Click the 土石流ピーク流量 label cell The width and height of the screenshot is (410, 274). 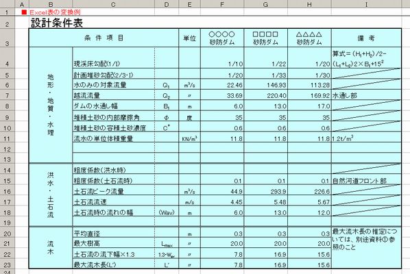pos(114,190)
